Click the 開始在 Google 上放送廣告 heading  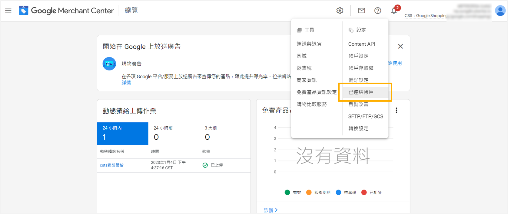pos(142,47)
